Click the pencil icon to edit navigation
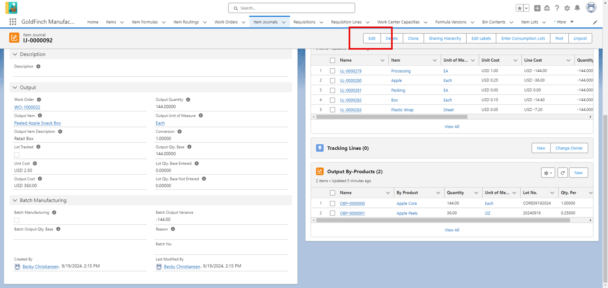The image size is (608, 288). pyautogui.click(x=595, y=22)
